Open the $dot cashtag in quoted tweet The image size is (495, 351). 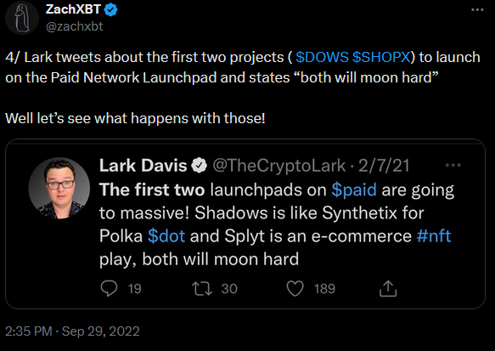click(x=166, y=236)
